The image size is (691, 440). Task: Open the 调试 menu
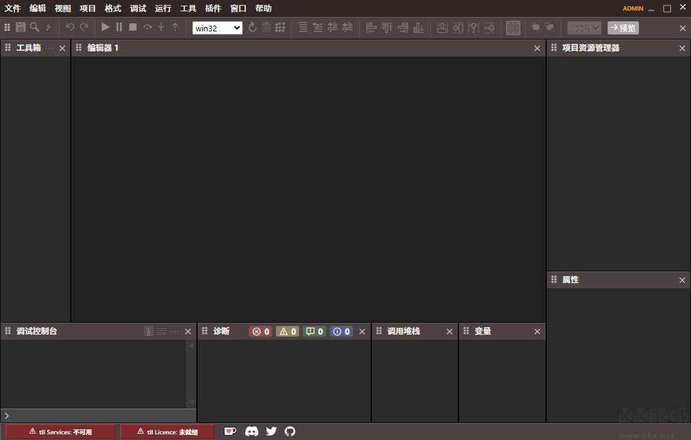point(138,9)
